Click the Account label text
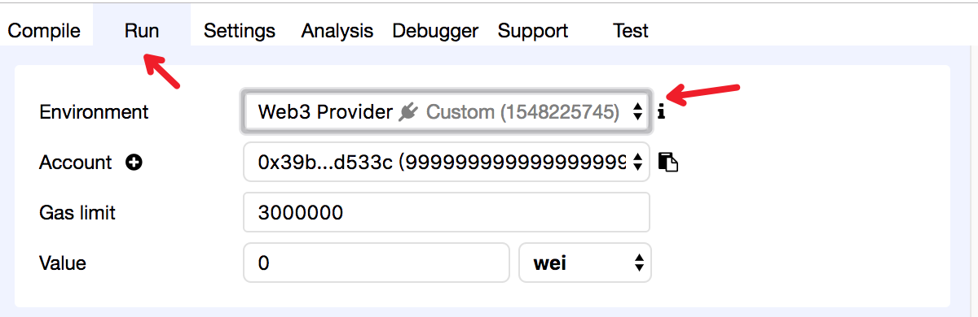 tap(76, 163)
